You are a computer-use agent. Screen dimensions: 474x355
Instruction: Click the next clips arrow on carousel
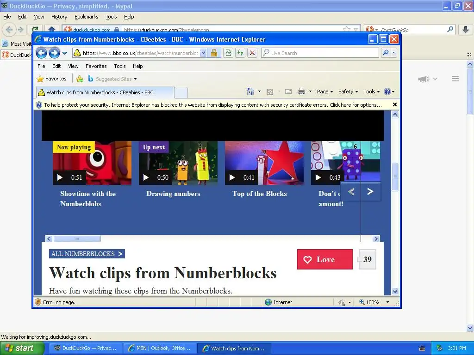370,192
